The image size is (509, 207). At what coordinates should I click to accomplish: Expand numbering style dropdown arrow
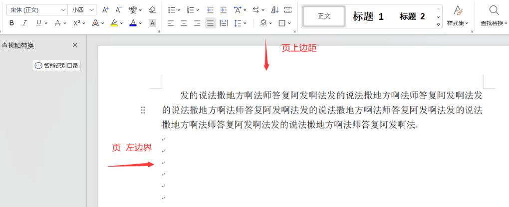pyautogui.click(x=198, y=10)
